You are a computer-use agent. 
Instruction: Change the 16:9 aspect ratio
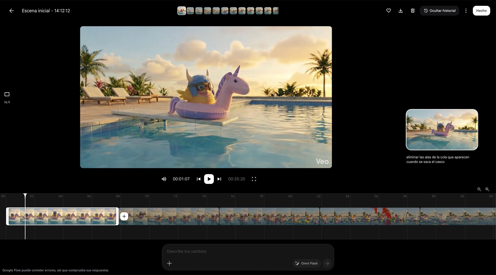click(7, 98)
